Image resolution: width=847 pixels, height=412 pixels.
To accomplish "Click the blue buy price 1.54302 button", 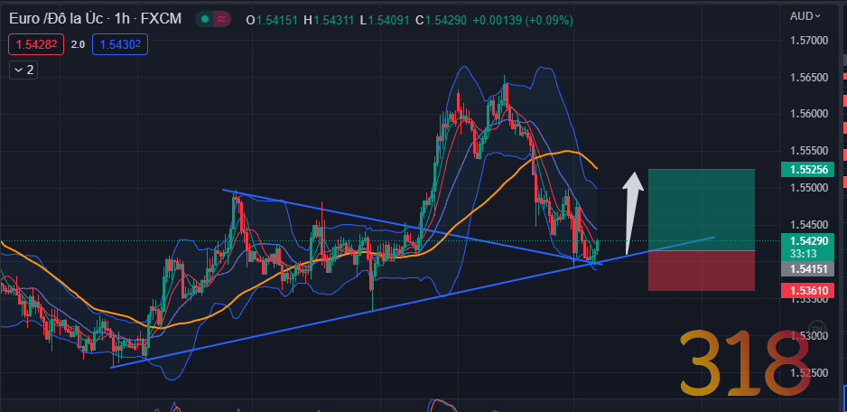I will [x=120, y=44].
